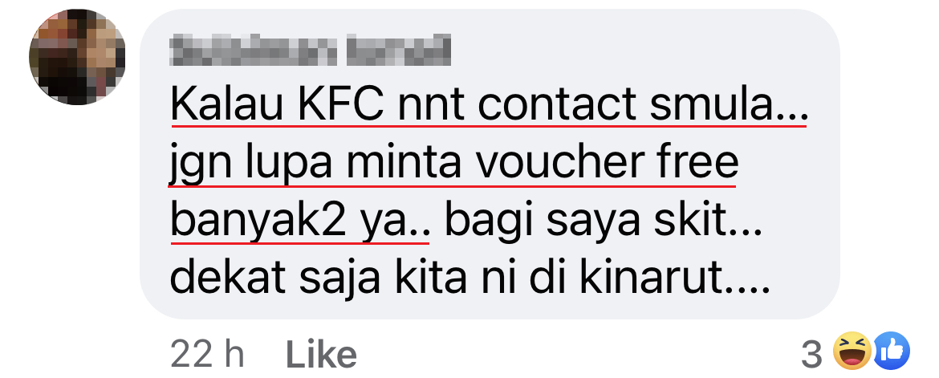Open the commenter's pixelated profile picture
The width and height of the screenshot is (939, 378).
click(77, 57)
